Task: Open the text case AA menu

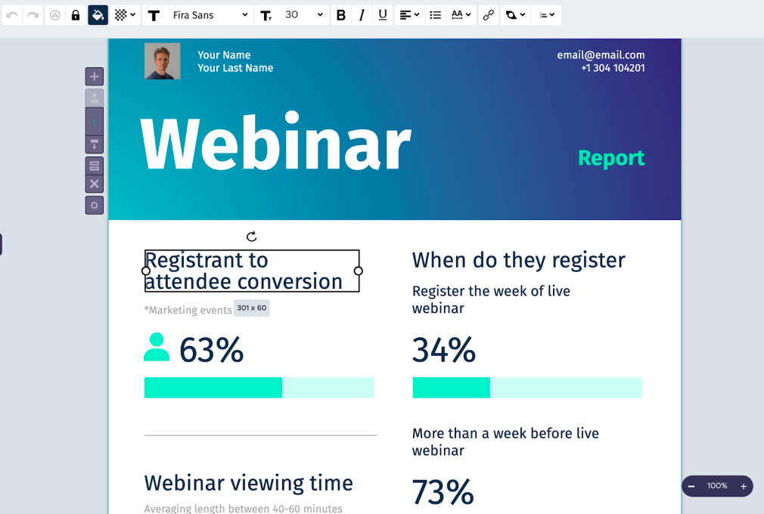Action: [461, 15]
